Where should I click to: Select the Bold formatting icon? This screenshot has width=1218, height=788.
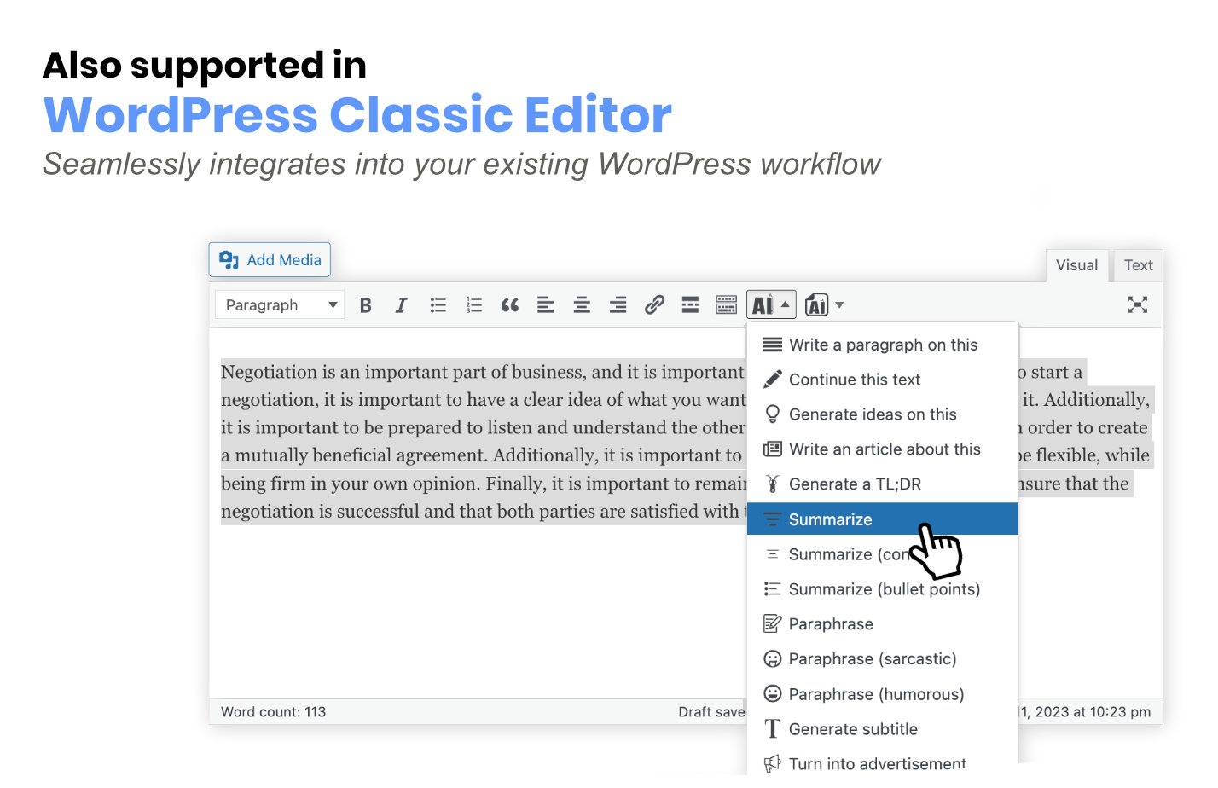pos(365,304)
